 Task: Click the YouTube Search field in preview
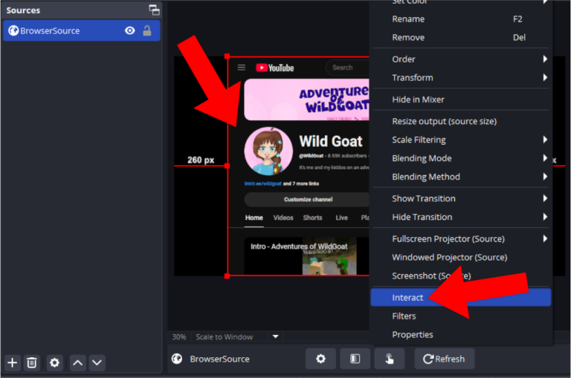[348, 68]
